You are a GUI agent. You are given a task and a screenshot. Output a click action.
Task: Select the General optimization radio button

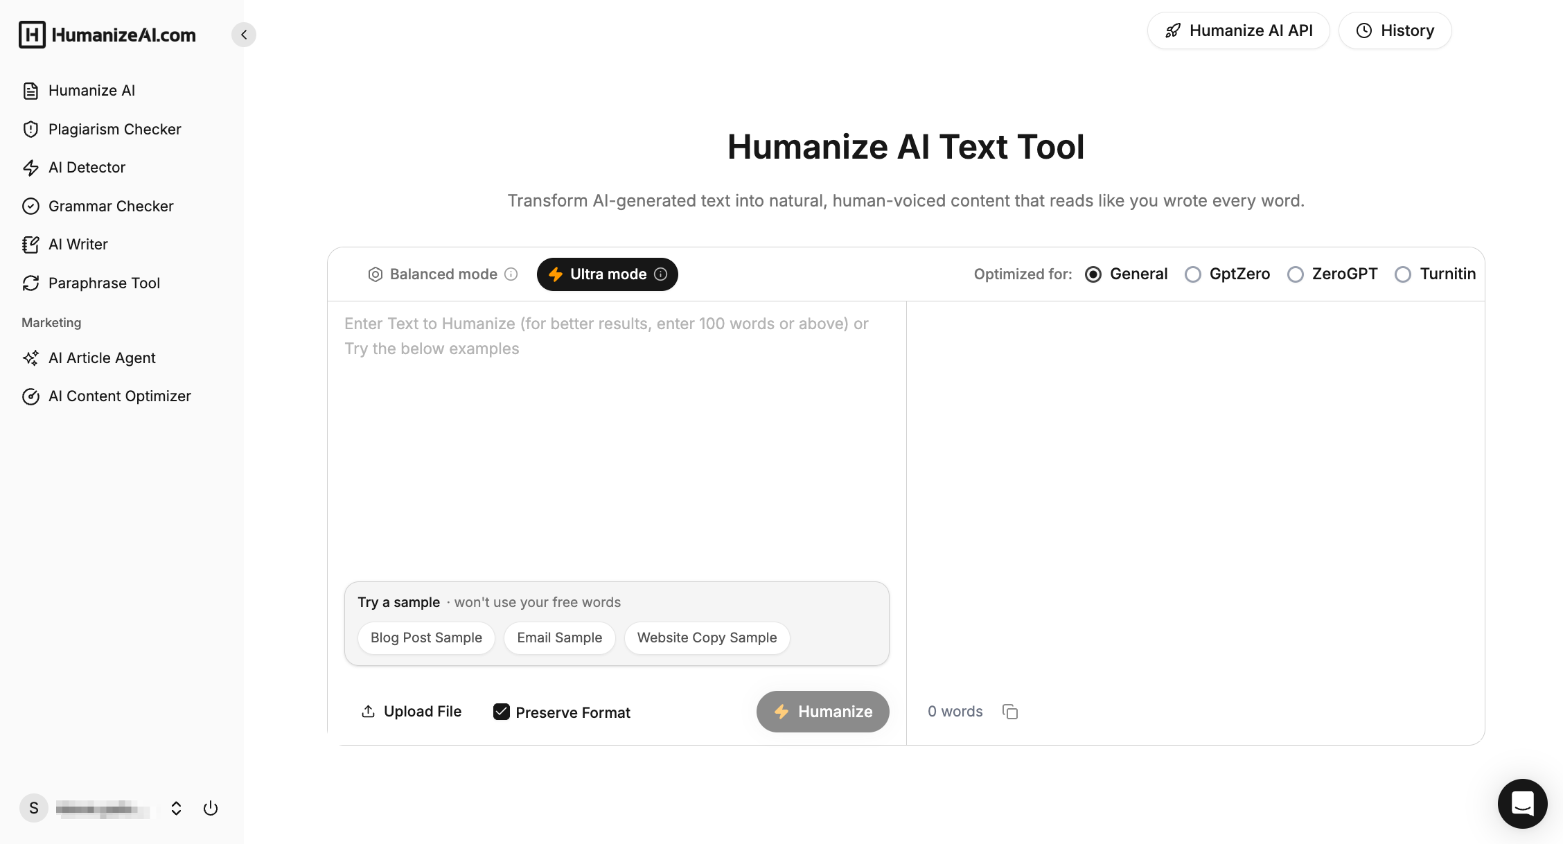[x=1093, y=274]
